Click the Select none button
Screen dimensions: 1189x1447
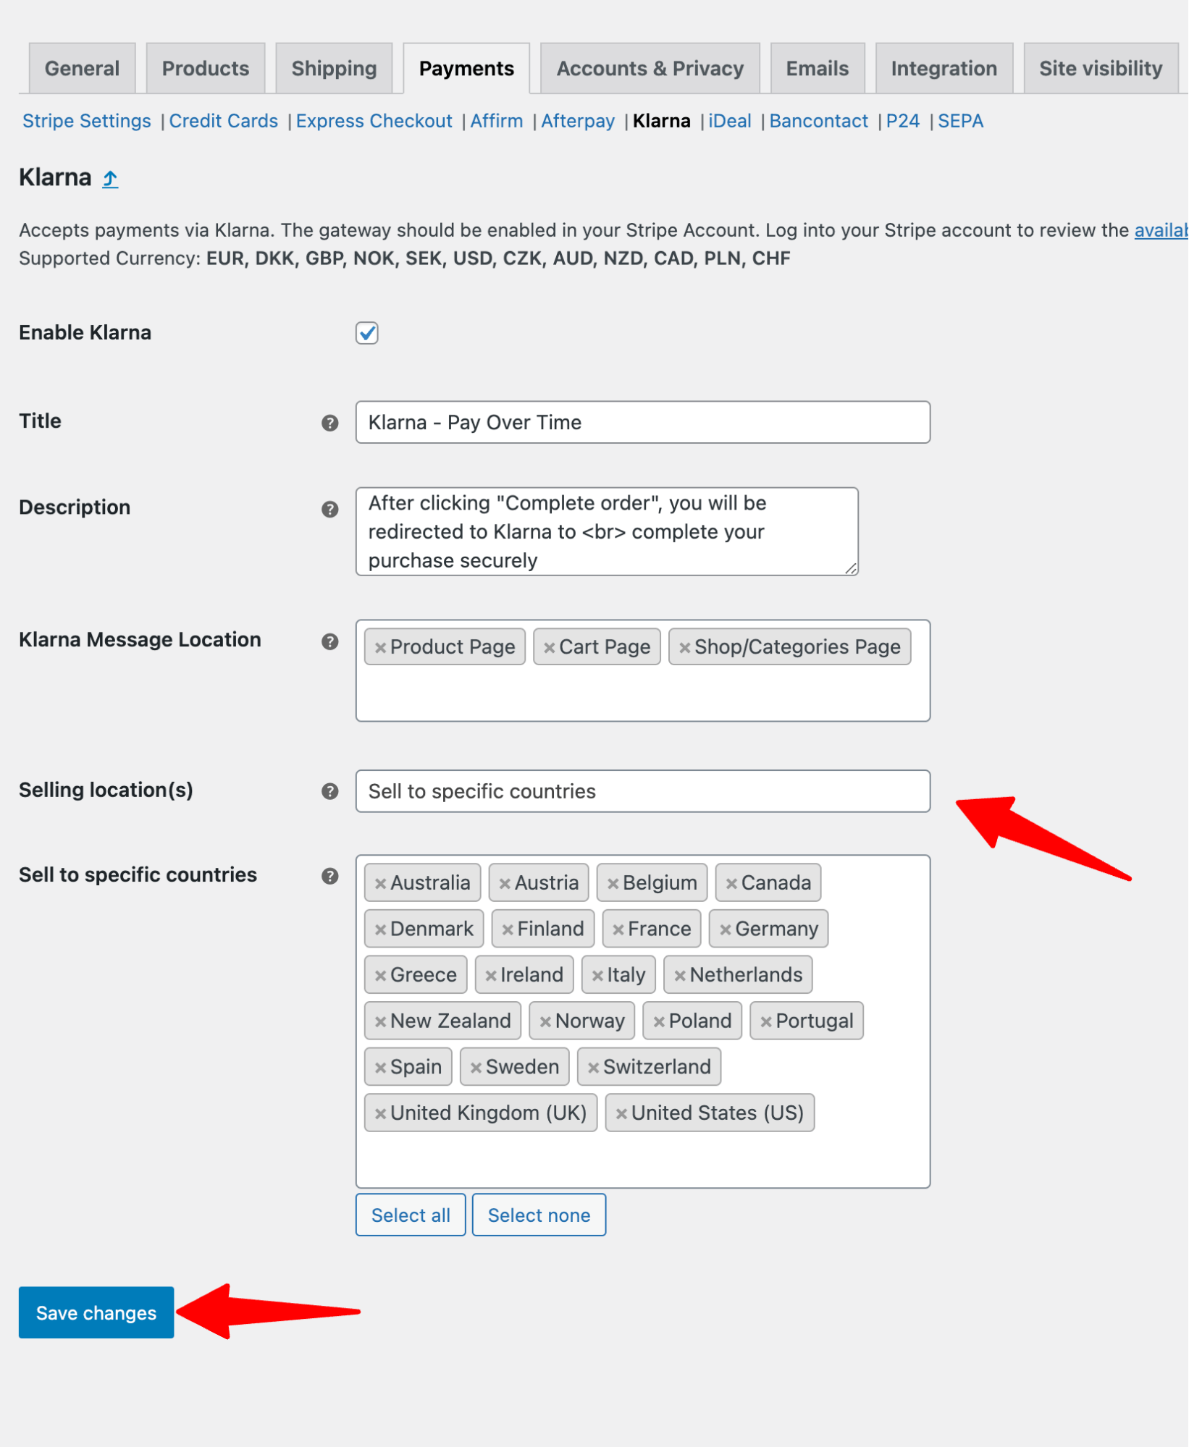tap(539, 1215)
